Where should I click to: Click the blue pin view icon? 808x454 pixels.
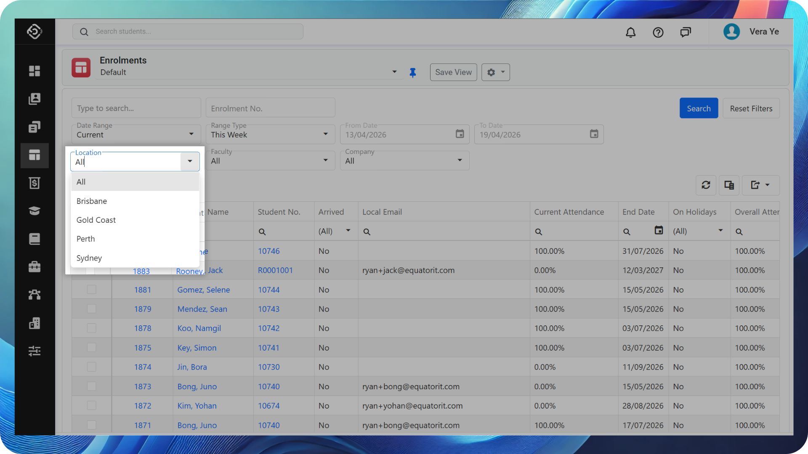(413, 73)
